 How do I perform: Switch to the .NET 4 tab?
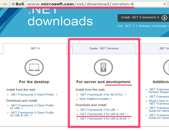(x=35, y=48)
